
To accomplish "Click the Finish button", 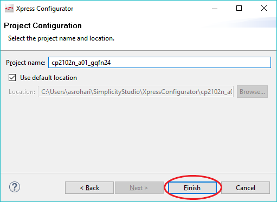I will pyautogui.click(x=192, y=188).
